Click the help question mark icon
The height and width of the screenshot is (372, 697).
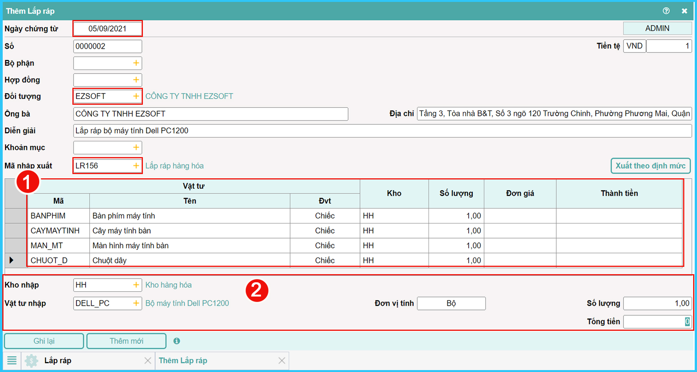(x=666, y=11)
